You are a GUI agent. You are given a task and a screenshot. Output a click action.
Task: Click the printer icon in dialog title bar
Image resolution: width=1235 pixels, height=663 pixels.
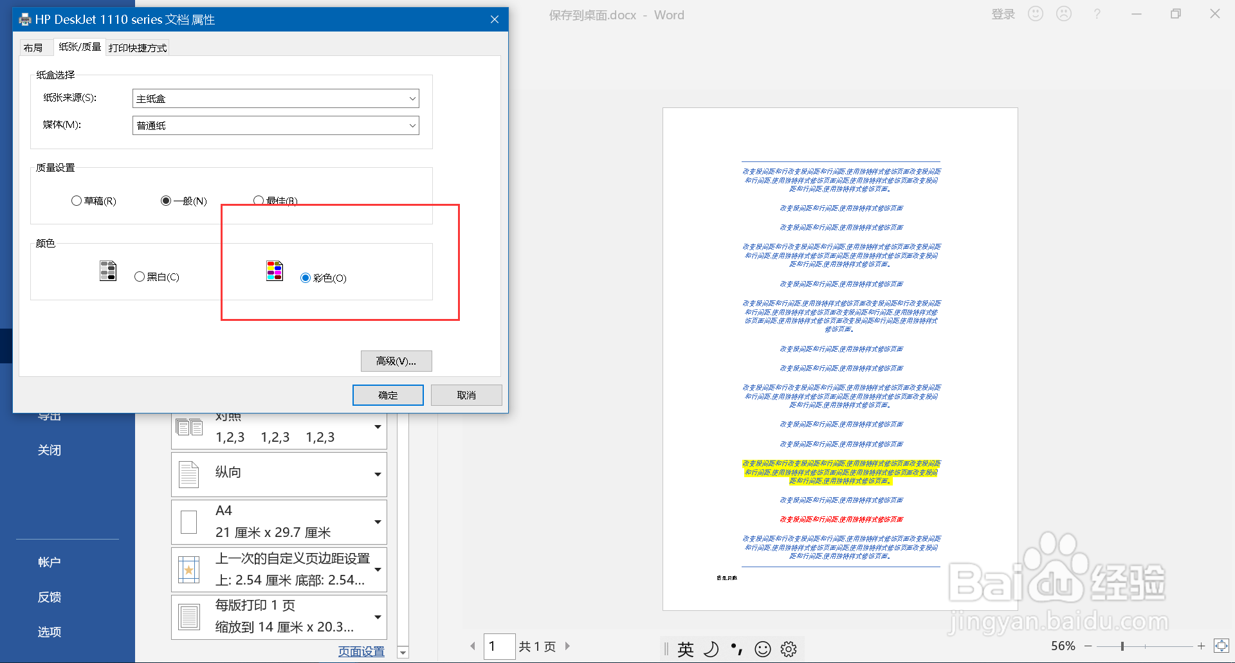point(25,19)
